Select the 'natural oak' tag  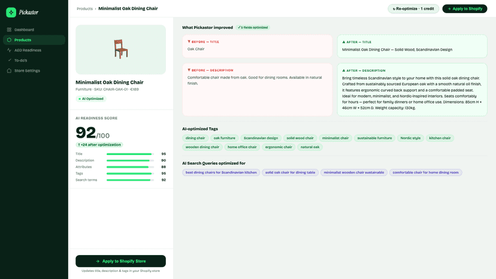[x=310, y=147]
